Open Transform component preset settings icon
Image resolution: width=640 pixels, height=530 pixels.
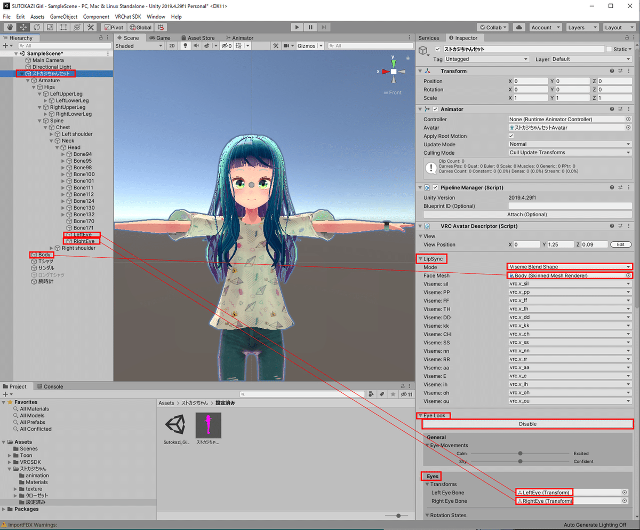point(621,71)
